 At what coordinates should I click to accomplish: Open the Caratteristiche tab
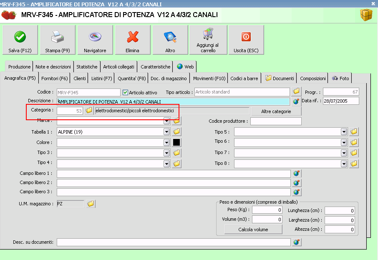156,67
